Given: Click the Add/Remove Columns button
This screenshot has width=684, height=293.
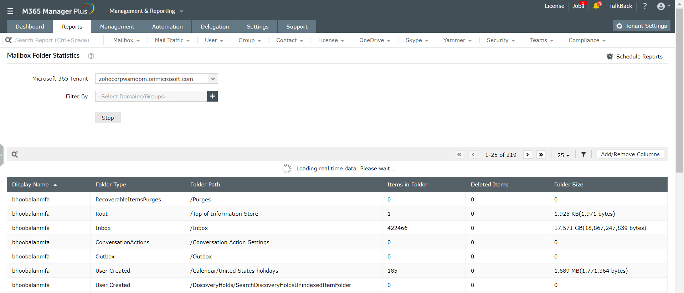Looking at the screenshot, I should click(x=630, y=154).
